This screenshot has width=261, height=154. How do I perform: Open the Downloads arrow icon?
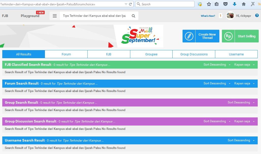click(235, 4)
